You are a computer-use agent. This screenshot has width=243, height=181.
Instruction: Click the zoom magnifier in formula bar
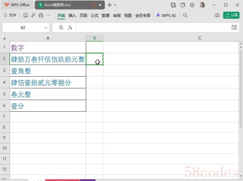pyautogui.click(x=61, y=27)
